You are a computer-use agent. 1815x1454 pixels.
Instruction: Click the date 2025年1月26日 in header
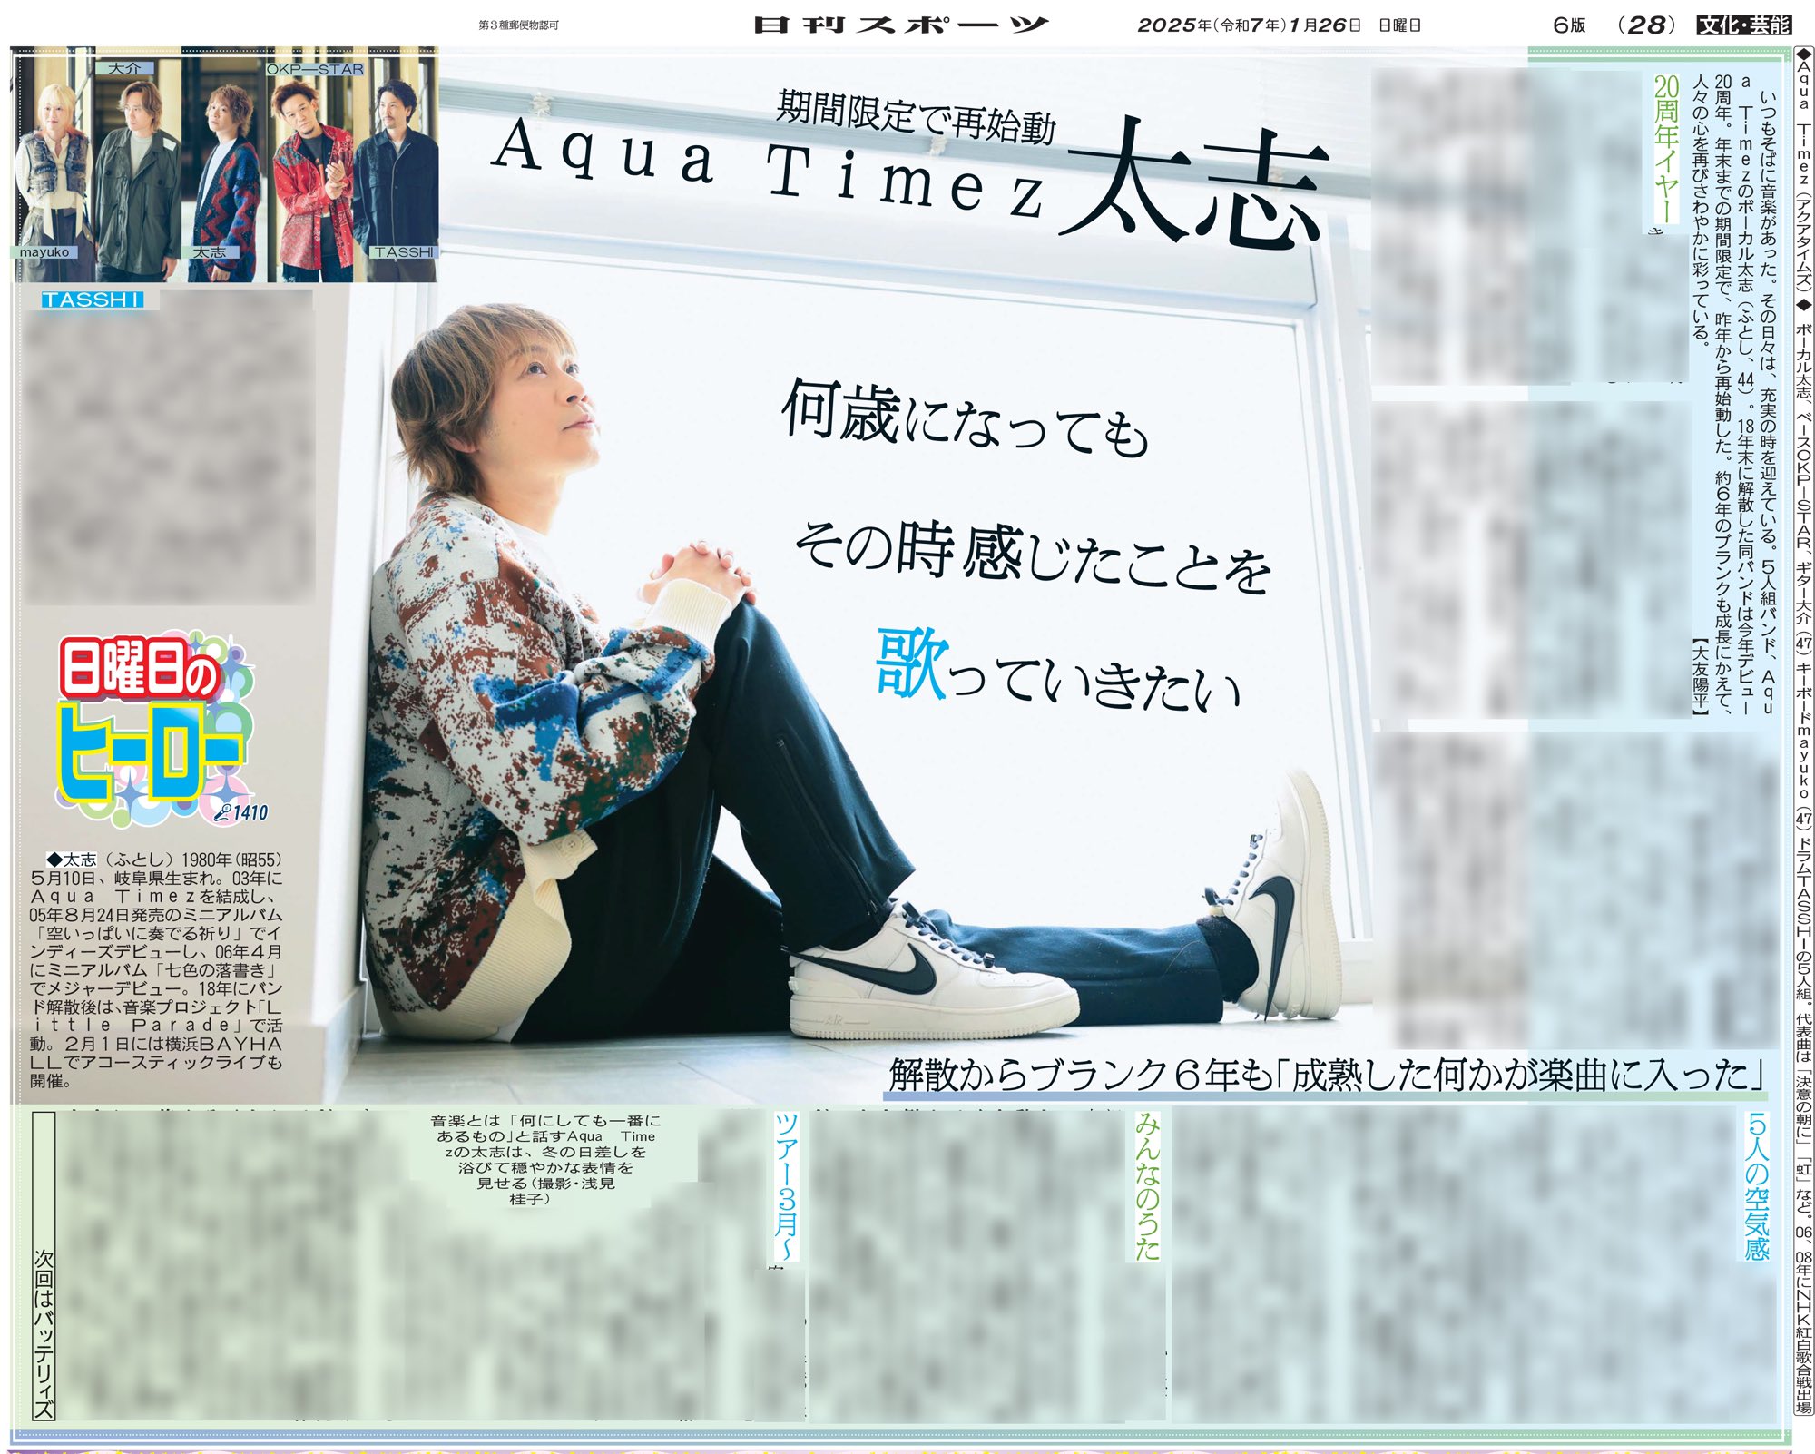[x=1250, y=25]
